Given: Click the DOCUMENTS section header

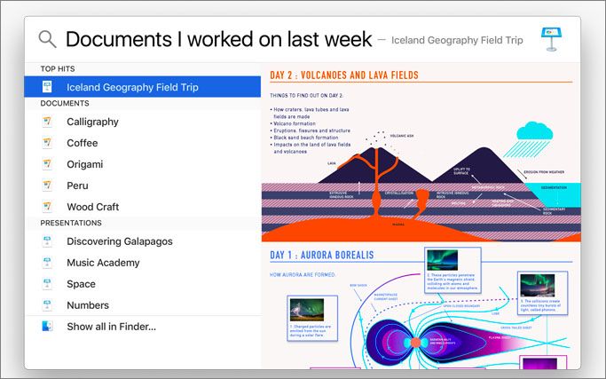Looking at the screenshot, I should coord(65,103).
